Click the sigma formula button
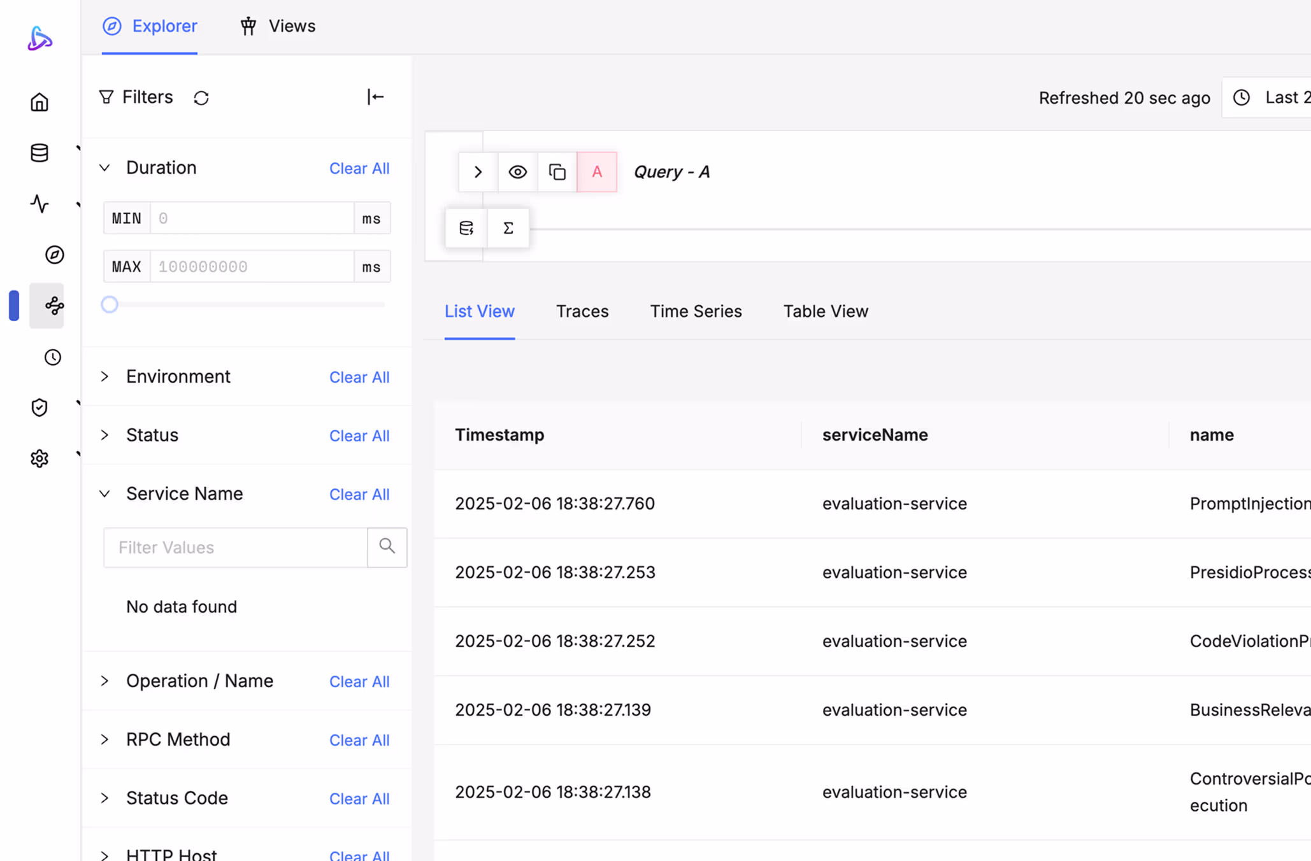Screen dimensions: 1311x861 point(508,228)
